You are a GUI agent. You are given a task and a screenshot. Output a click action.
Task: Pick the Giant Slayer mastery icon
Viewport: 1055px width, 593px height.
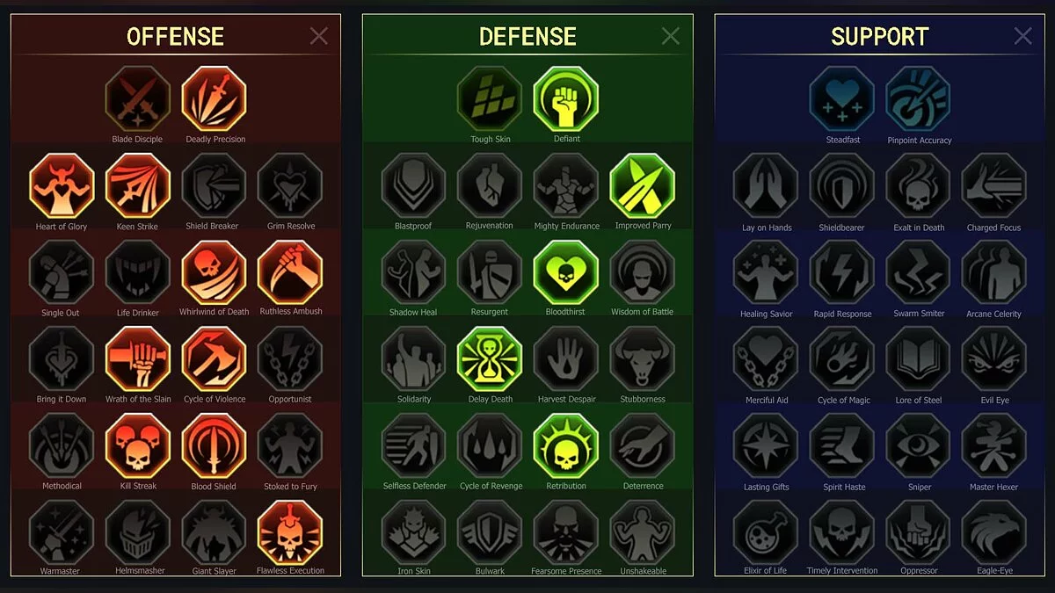pos(214,532)
